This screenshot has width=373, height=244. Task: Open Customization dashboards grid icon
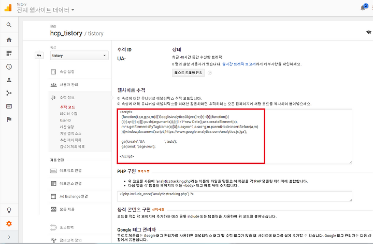coord(9,53)
